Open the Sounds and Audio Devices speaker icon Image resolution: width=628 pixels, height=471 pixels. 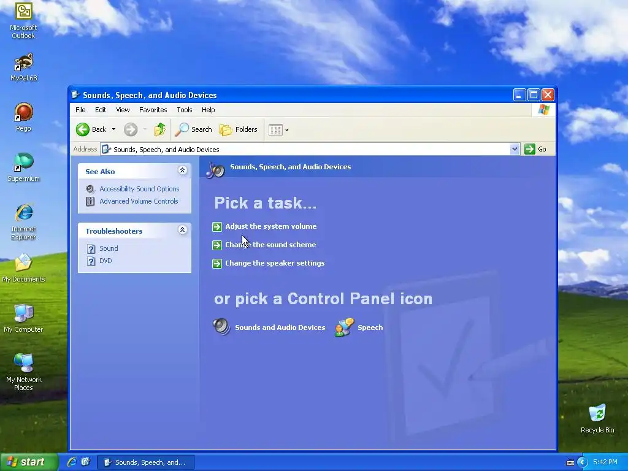coord(221,327)
